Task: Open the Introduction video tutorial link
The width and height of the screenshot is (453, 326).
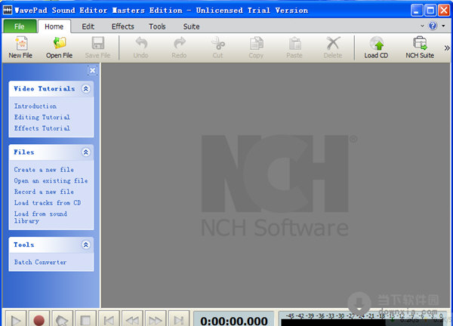Action: click(35, 106)
